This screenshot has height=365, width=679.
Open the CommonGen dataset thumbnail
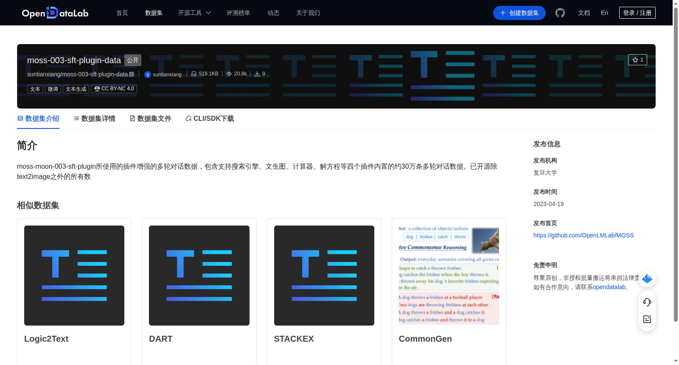click(x=449, y=276)
